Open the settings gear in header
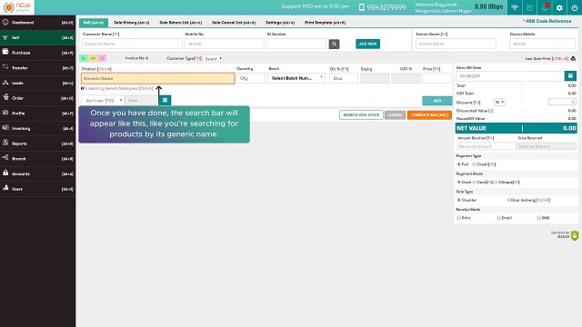The height and width of the screenshot is (327, 582). click(560, 7)
